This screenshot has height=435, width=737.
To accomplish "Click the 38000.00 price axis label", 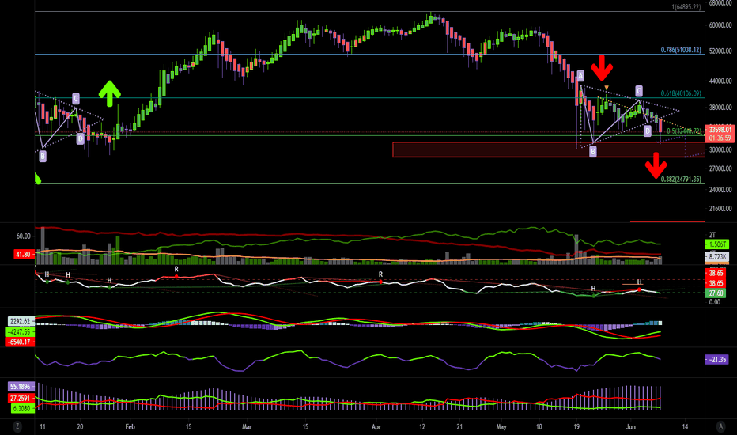I will coord(720,108).
